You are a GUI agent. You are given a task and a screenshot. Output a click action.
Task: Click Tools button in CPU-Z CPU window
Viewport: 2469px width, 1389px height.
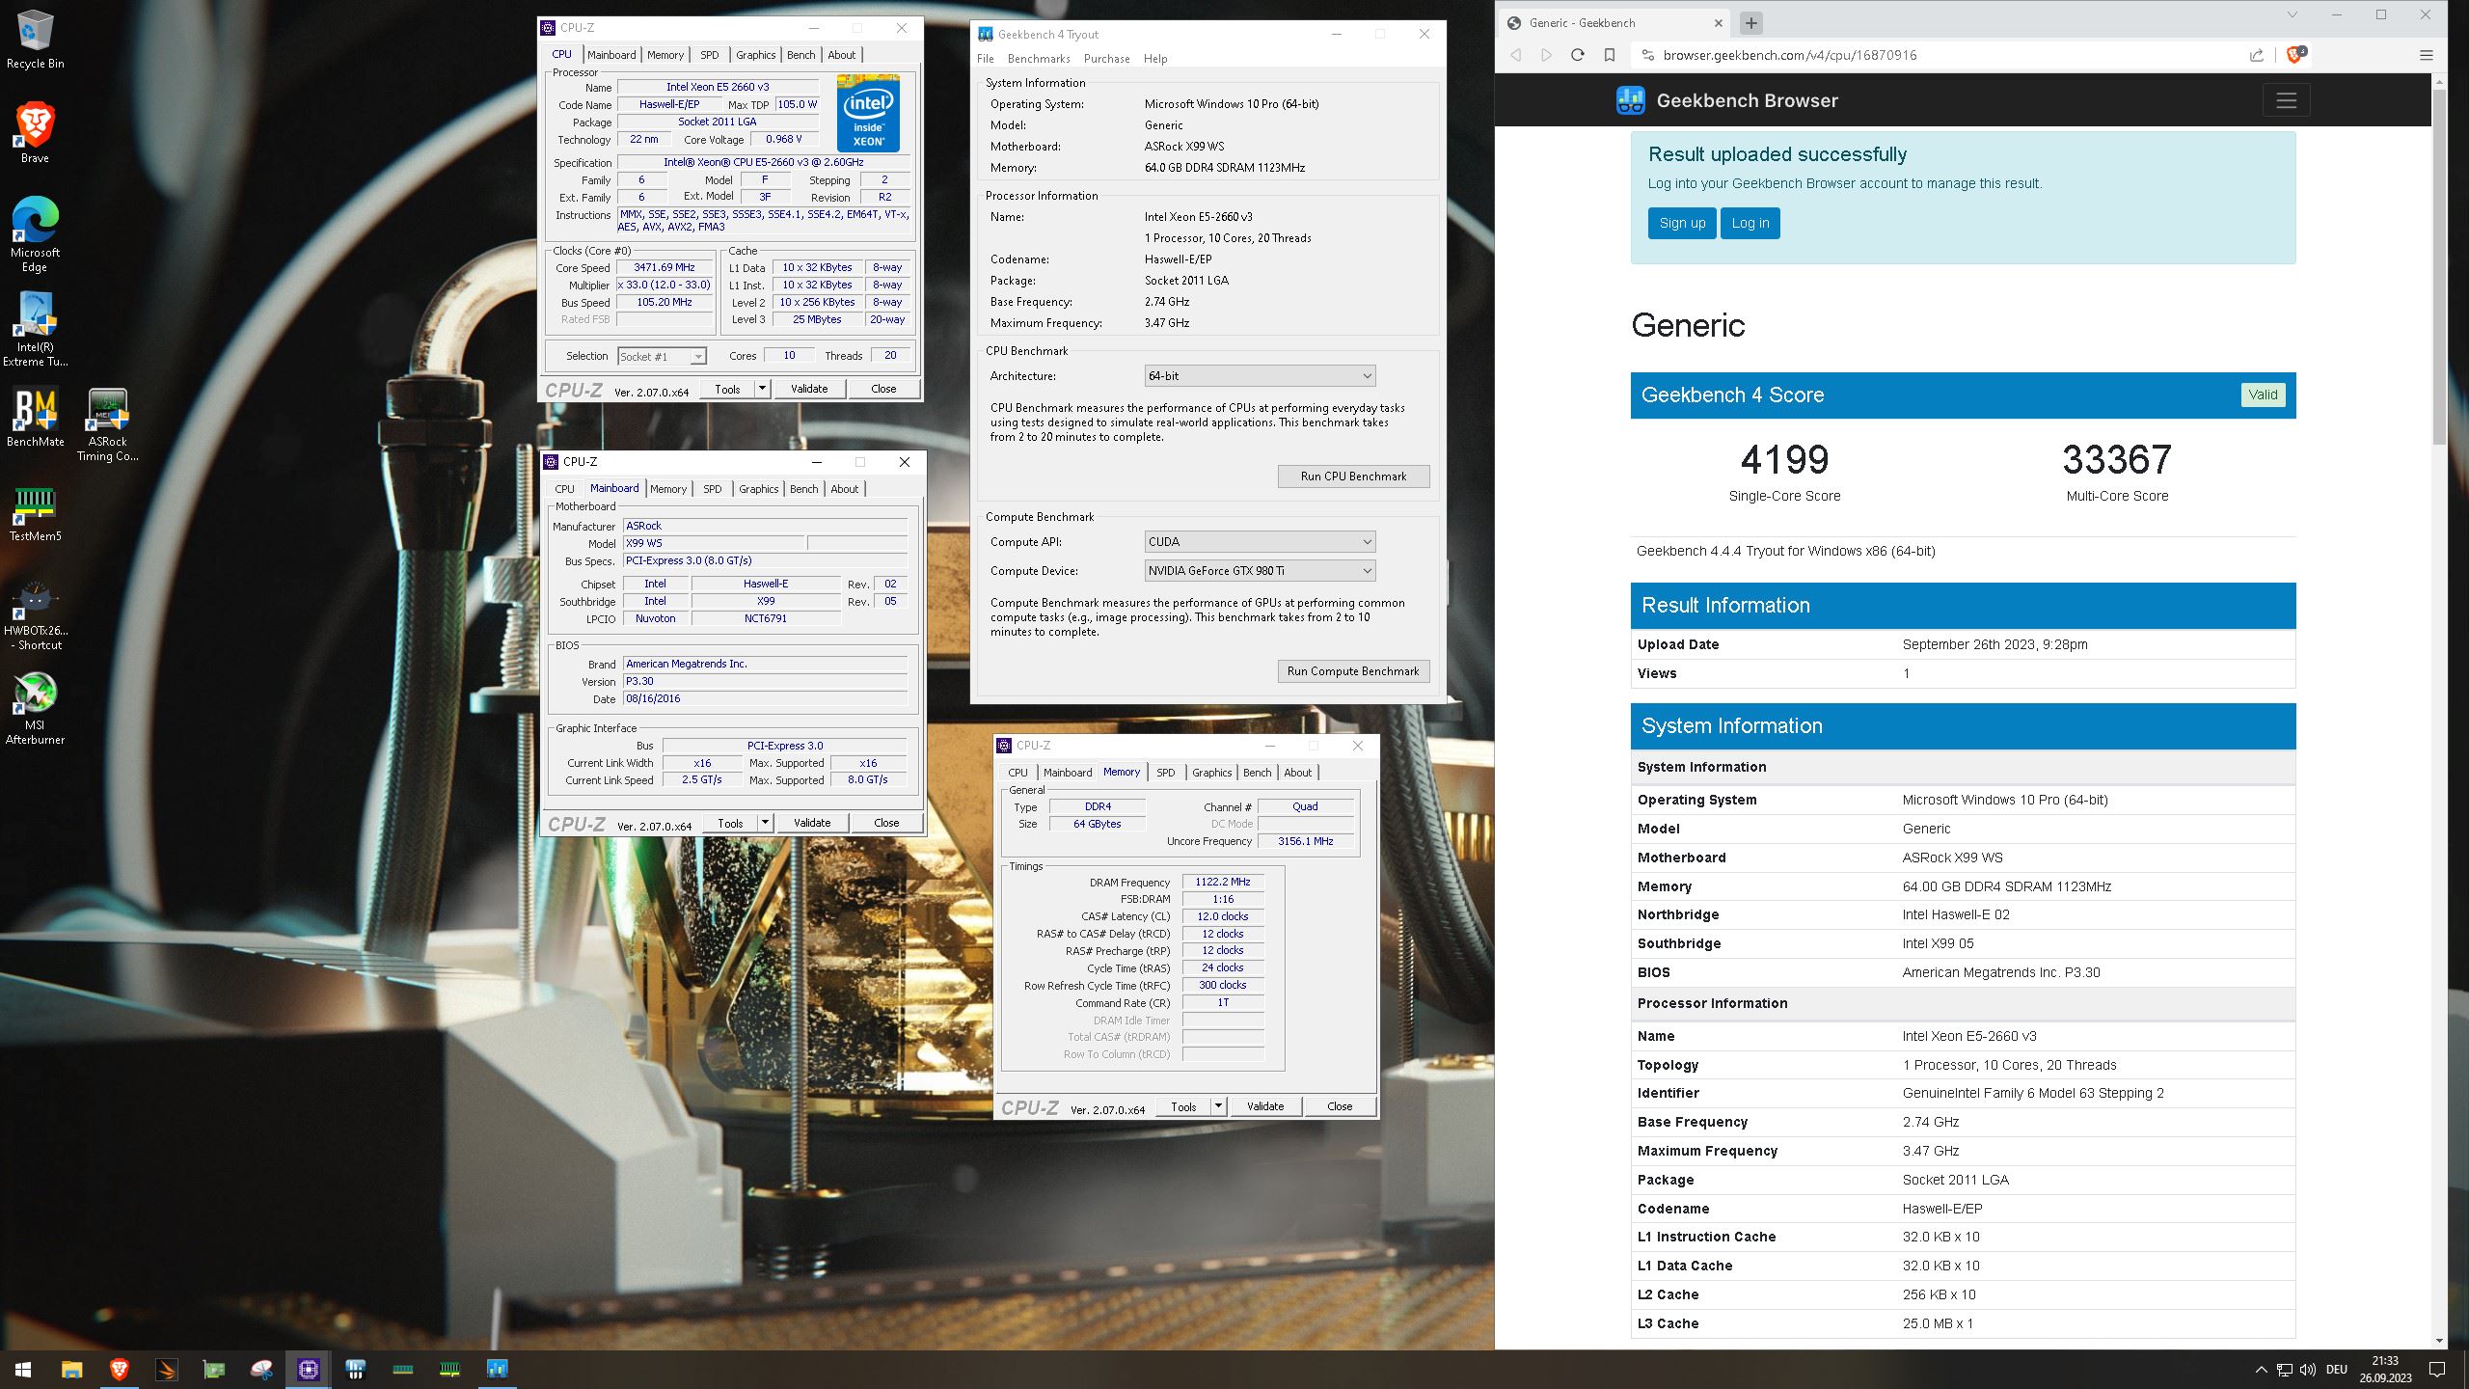[728, 389]
